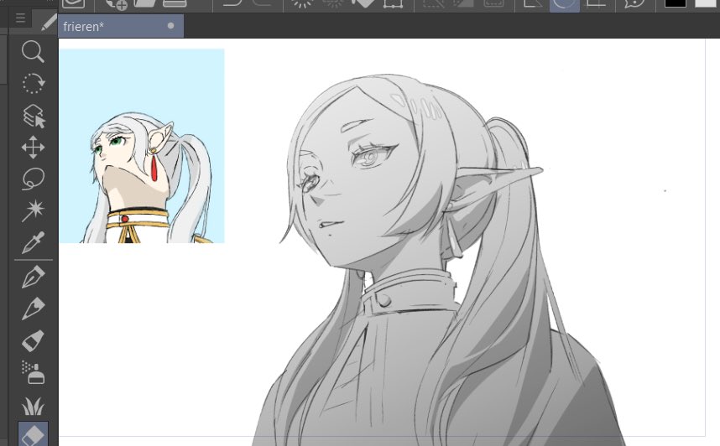Open the hamburger palette menu
This screenshot has width=720, height=446.
20,18
